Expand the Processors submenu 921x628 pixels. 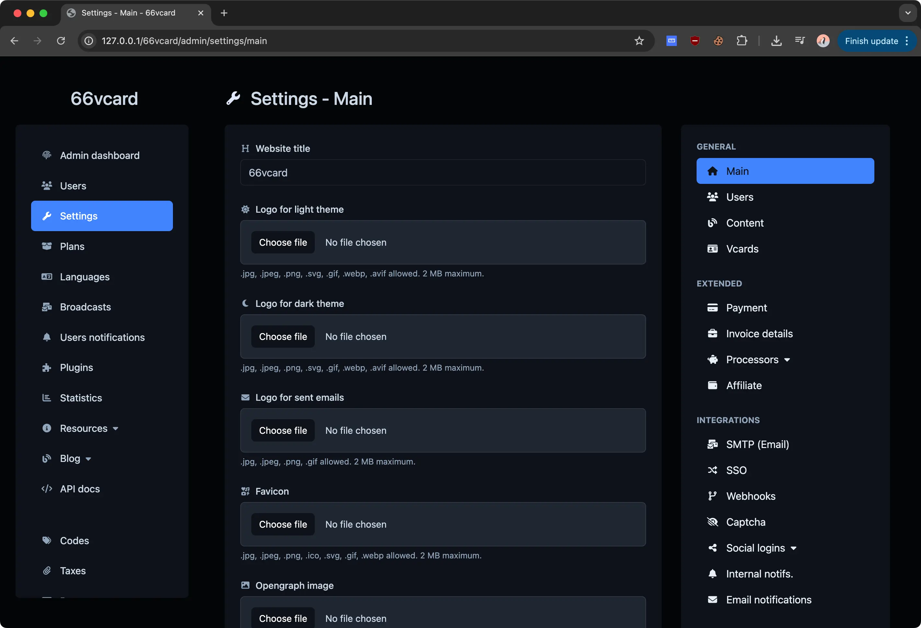787,360
